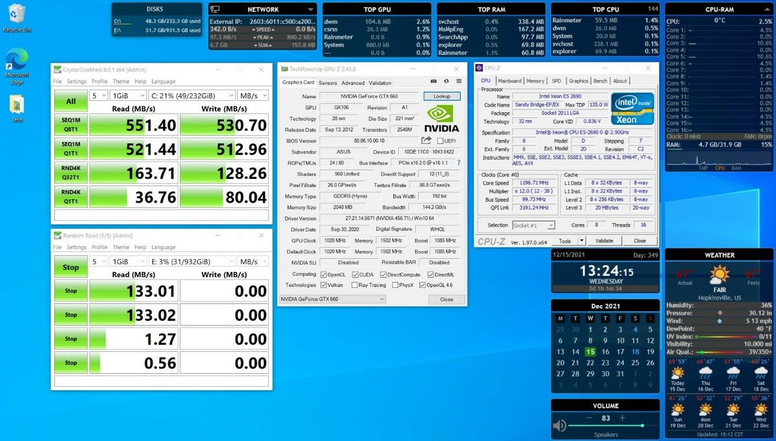Click the BIOS version share/export icon
776x441 pixels.
pos(426,140)
